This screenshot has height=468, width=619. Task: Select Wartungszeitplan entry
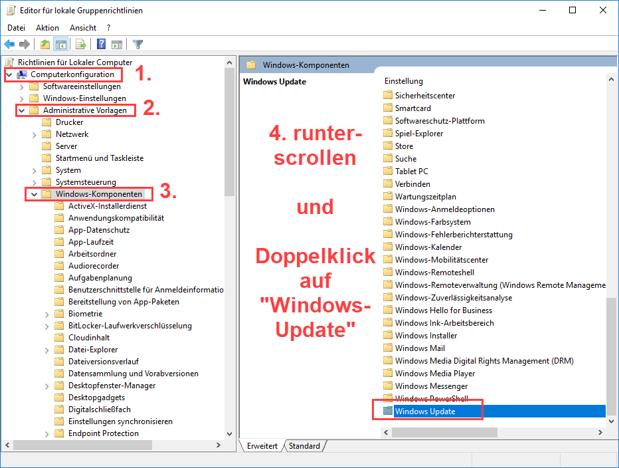[x=425, y=196]
